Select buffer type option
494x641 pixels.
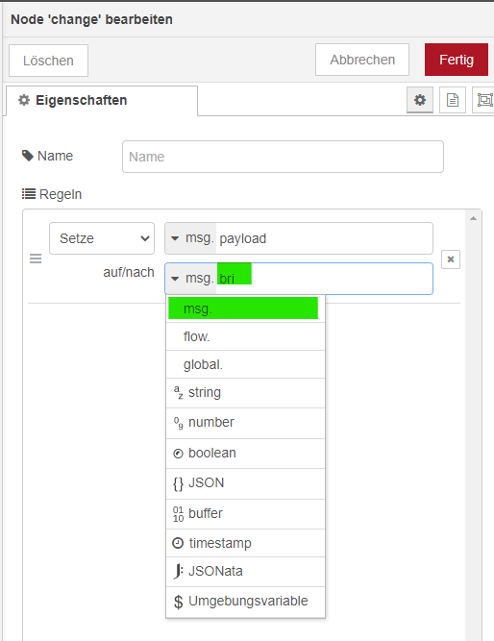click(245, 514)
